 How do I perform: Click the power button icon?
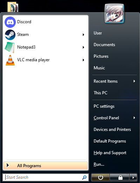[100, 177]
